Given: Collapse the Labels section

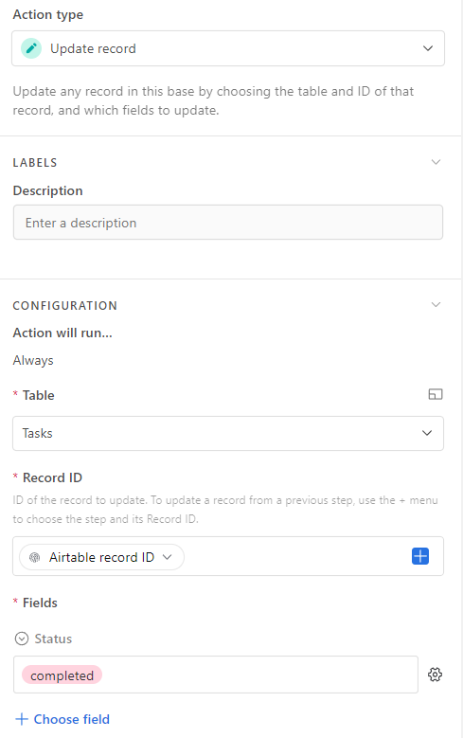Looking at the screenshot, I should pyautogui.click(x=436, y=162).
